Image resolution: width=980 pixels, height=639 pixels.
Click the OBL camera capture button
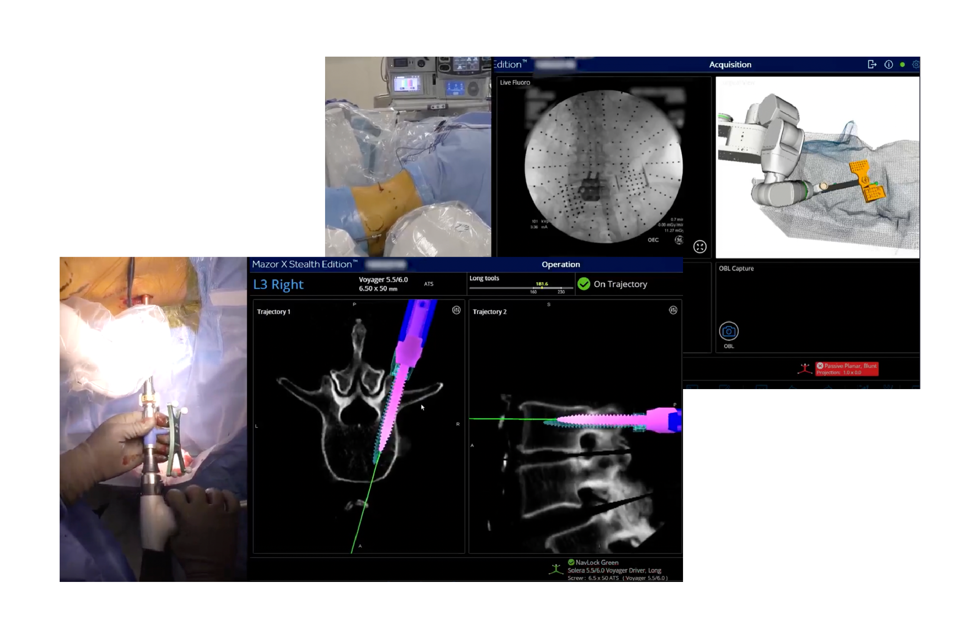click(x=728, y=331)
